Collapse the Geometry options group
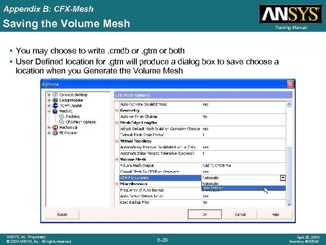326x245 pixels. (117, 110)
